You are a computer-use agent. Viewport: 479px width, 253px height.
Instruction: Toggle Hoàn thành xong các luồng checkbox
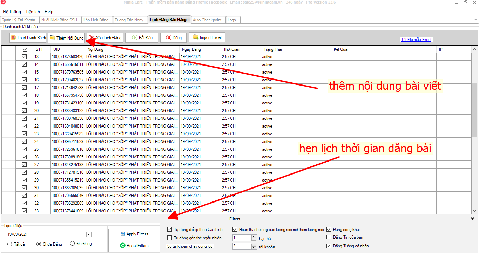click(x=235, y=230)
